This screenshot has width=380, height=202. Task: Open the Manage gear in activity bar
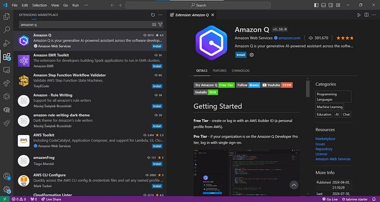pos(7,190)
